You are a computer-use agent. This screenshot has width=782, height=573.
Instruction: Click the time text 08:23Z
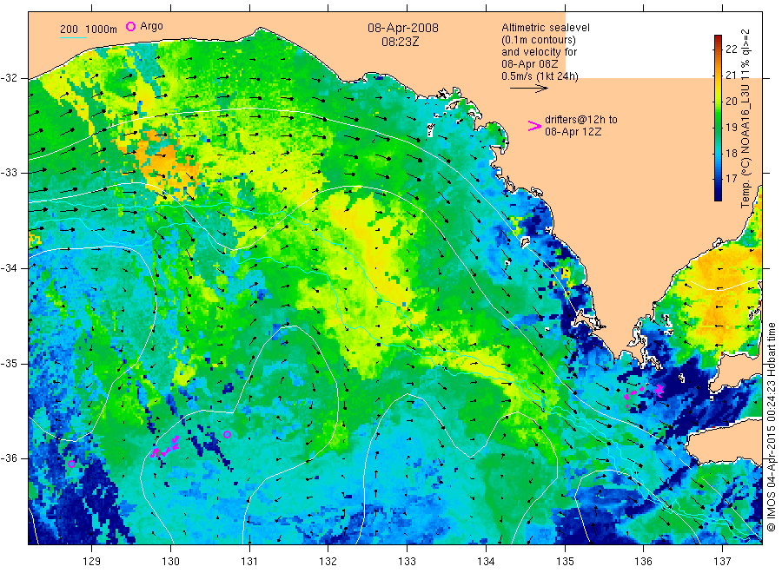tap(400, 42)
